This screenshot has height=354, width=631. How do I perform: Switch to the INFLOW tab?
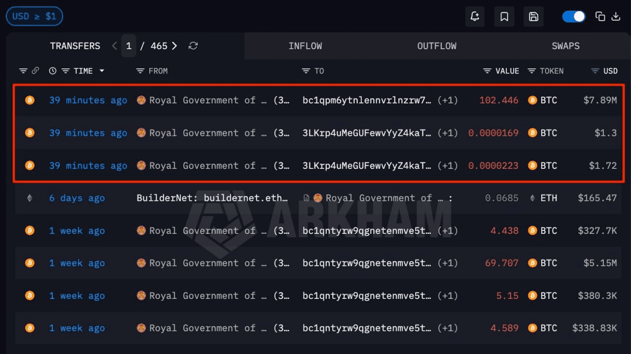click(x=305, y=46)
